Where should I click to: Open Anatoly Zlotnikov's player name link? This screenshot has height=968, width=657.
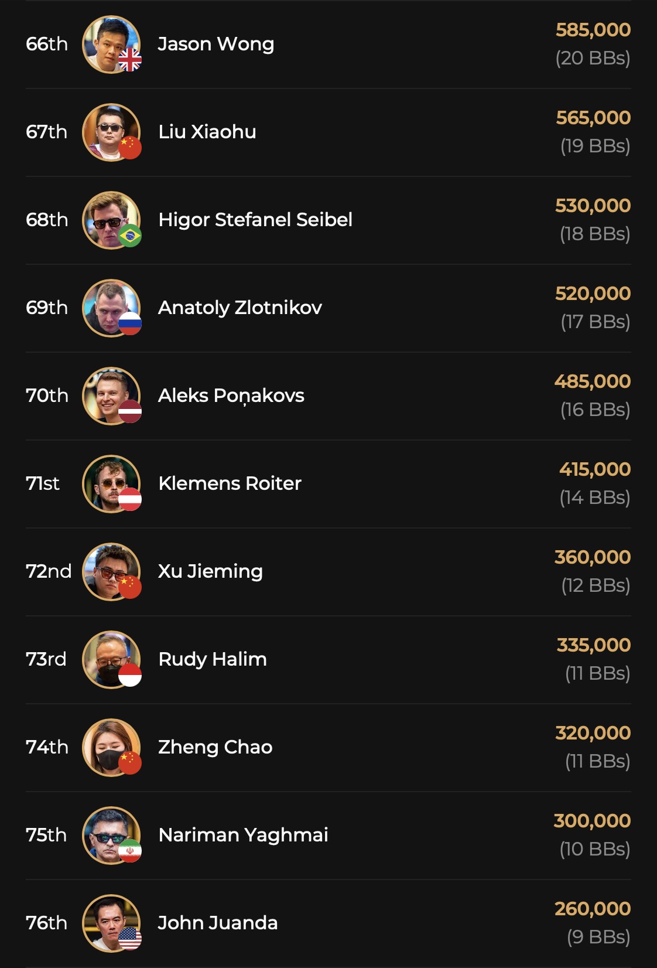(x=240, y=308)
